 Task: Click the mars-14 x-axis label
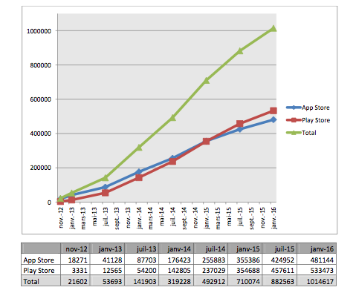click(150, 218)
